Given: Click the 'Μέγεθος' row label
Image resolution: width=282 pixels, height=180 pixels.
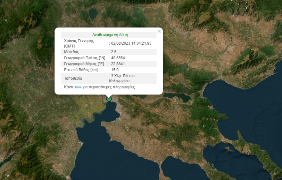Looking at the screenshot, I should (x=71, y=52).
